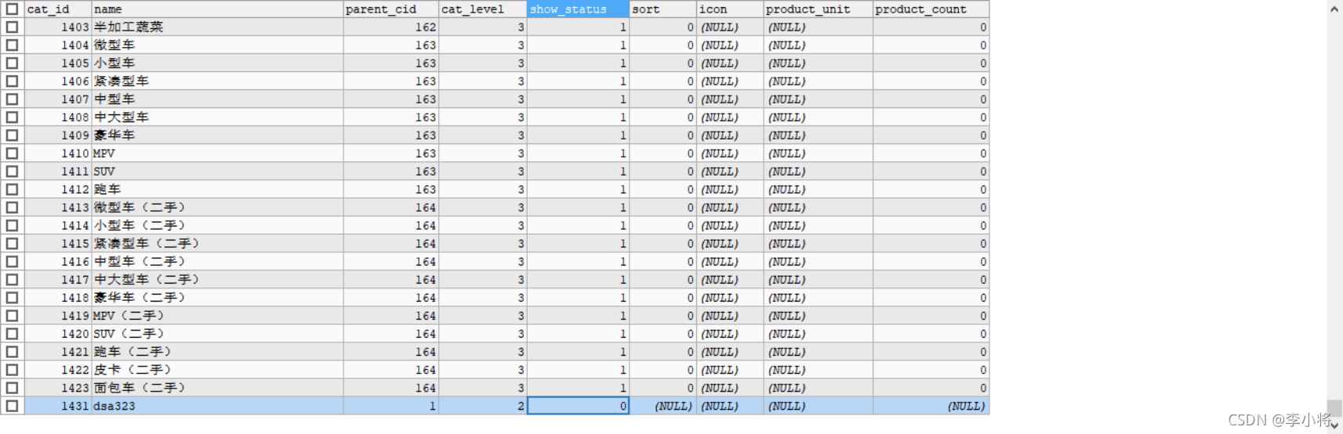This screenshot has width=1343, height=434.
Task: Tick the checkbox for row 1431 dsa323
Action: 12,405
